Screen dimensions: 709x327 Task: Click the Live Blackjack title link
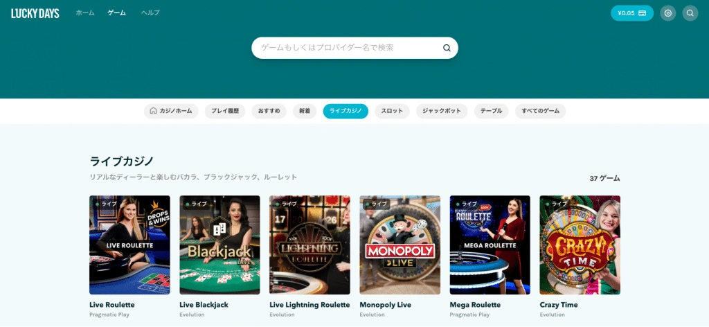204,305
